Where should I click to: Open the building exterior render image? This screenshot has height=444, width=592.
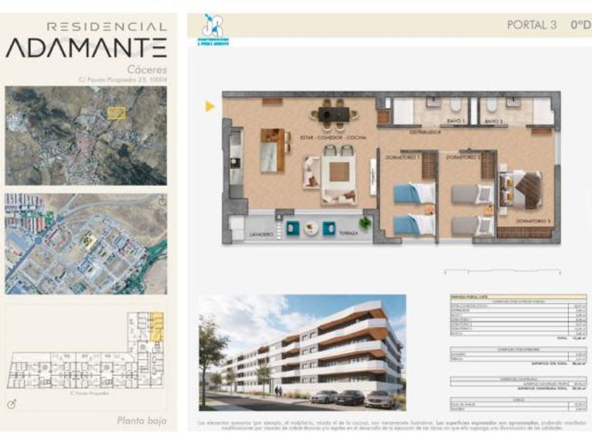[x=302, y=352]
